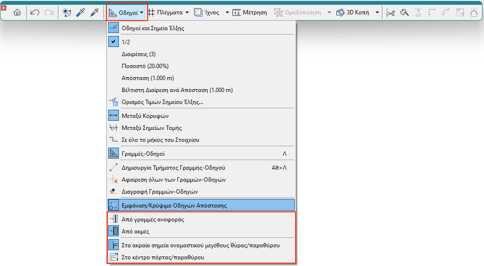Click the Μεταξύ Σημείων Τομής icon
484x266 pixels.
pyautogui.click(x=113, y=128)
